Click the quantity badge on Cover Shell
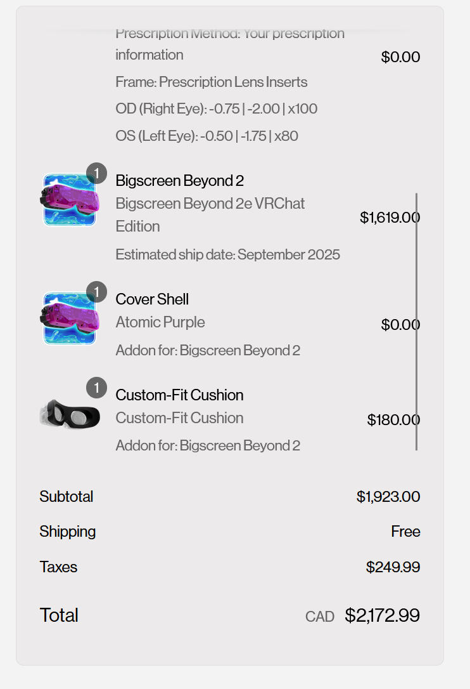470x689 pixels. 96,292
